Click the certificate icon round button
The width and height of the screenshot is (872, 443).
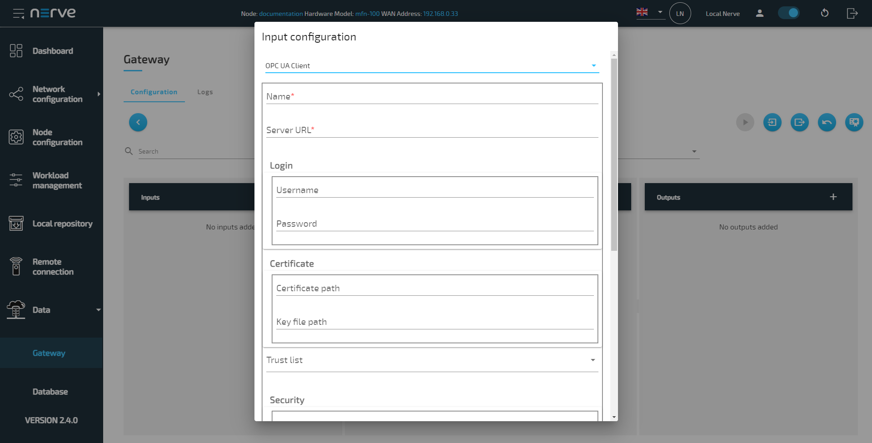854,122
